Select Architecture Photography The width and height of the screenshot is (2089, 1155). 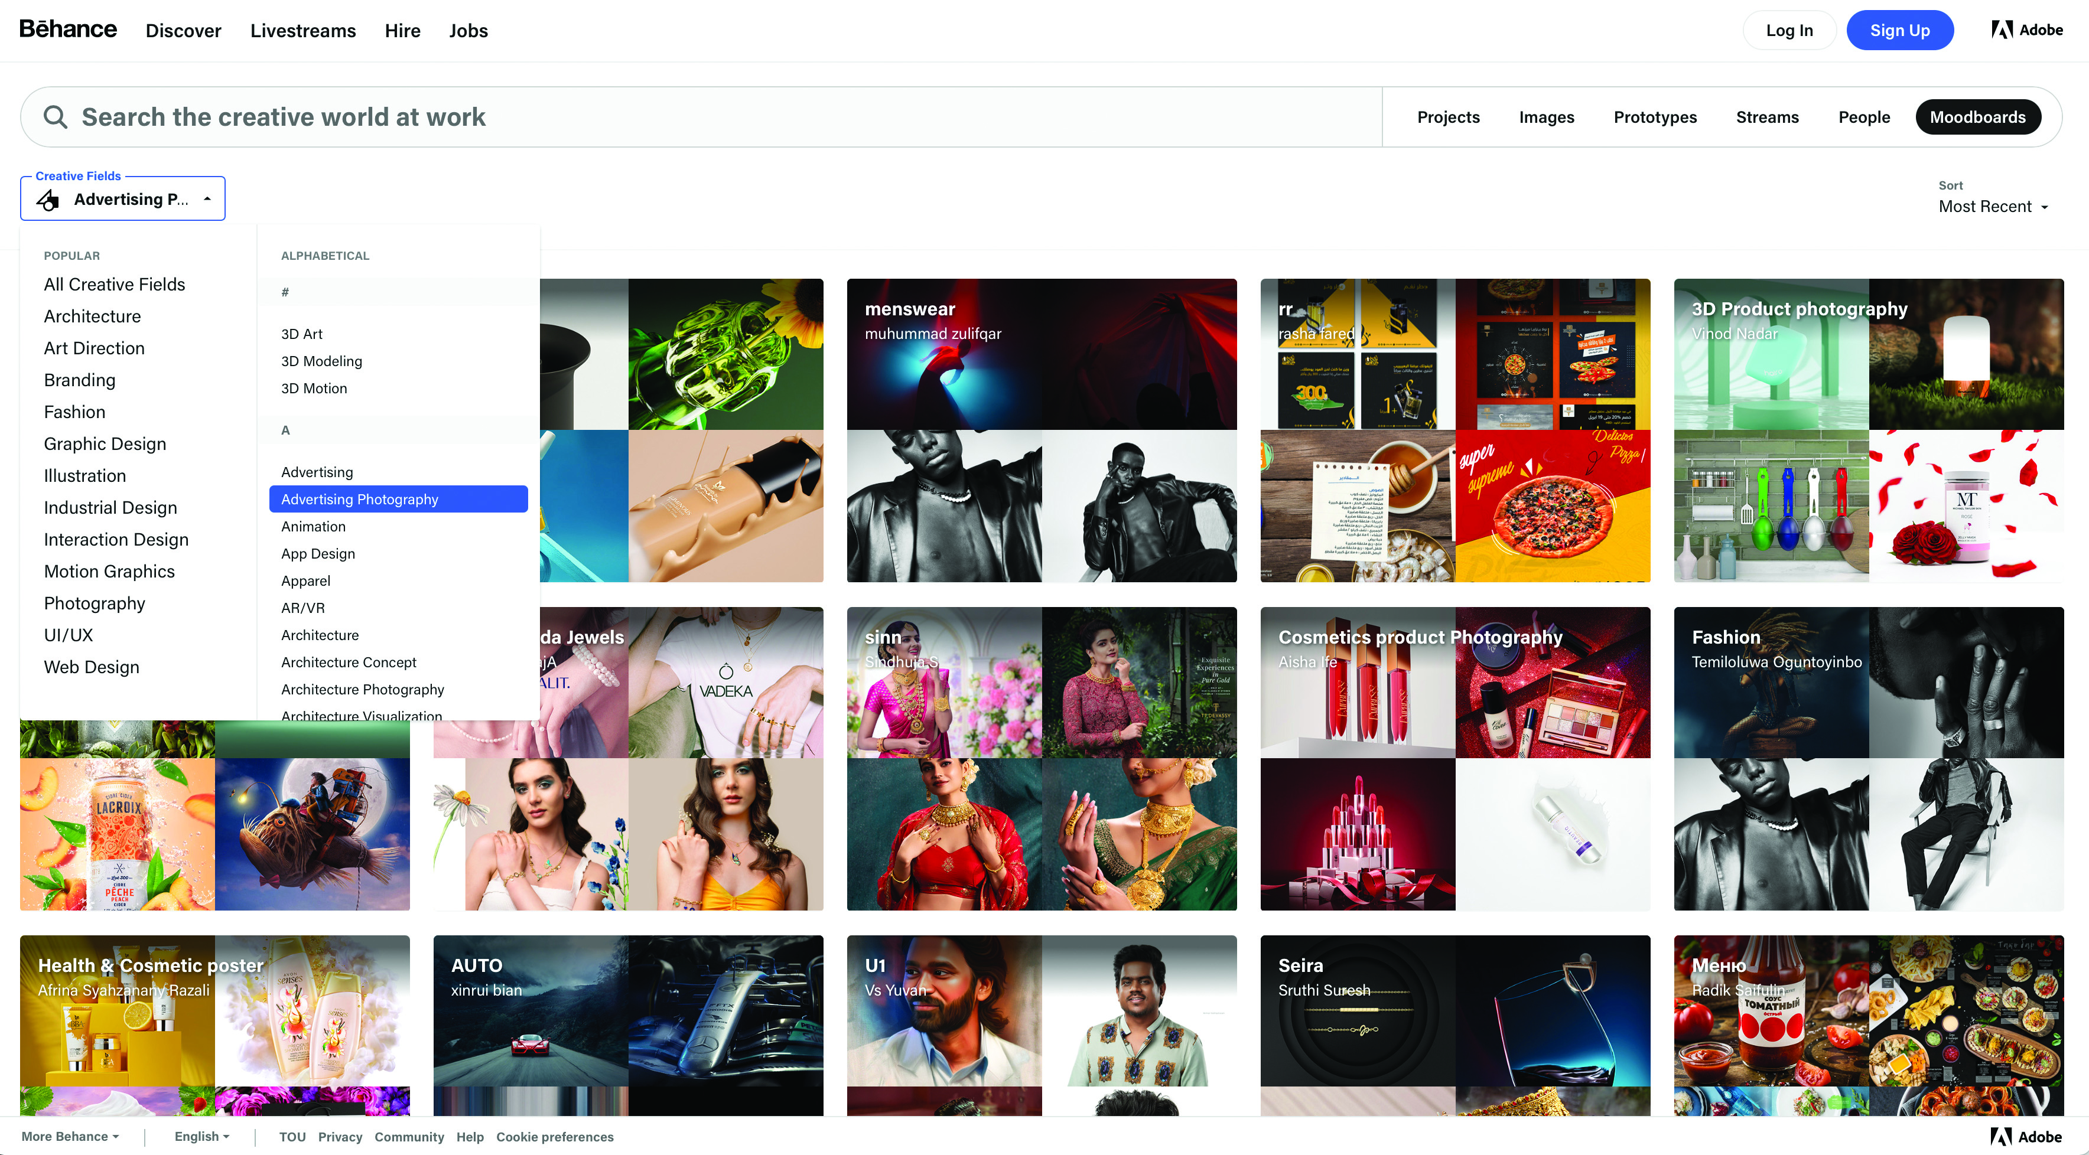pyautogui.click(x=363, y=690)
